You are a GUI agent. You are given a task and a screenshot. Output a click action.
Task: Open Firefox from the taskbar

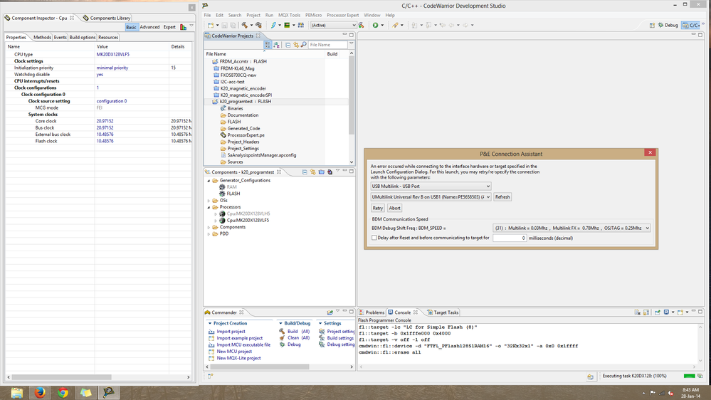[x=40, y=392]
